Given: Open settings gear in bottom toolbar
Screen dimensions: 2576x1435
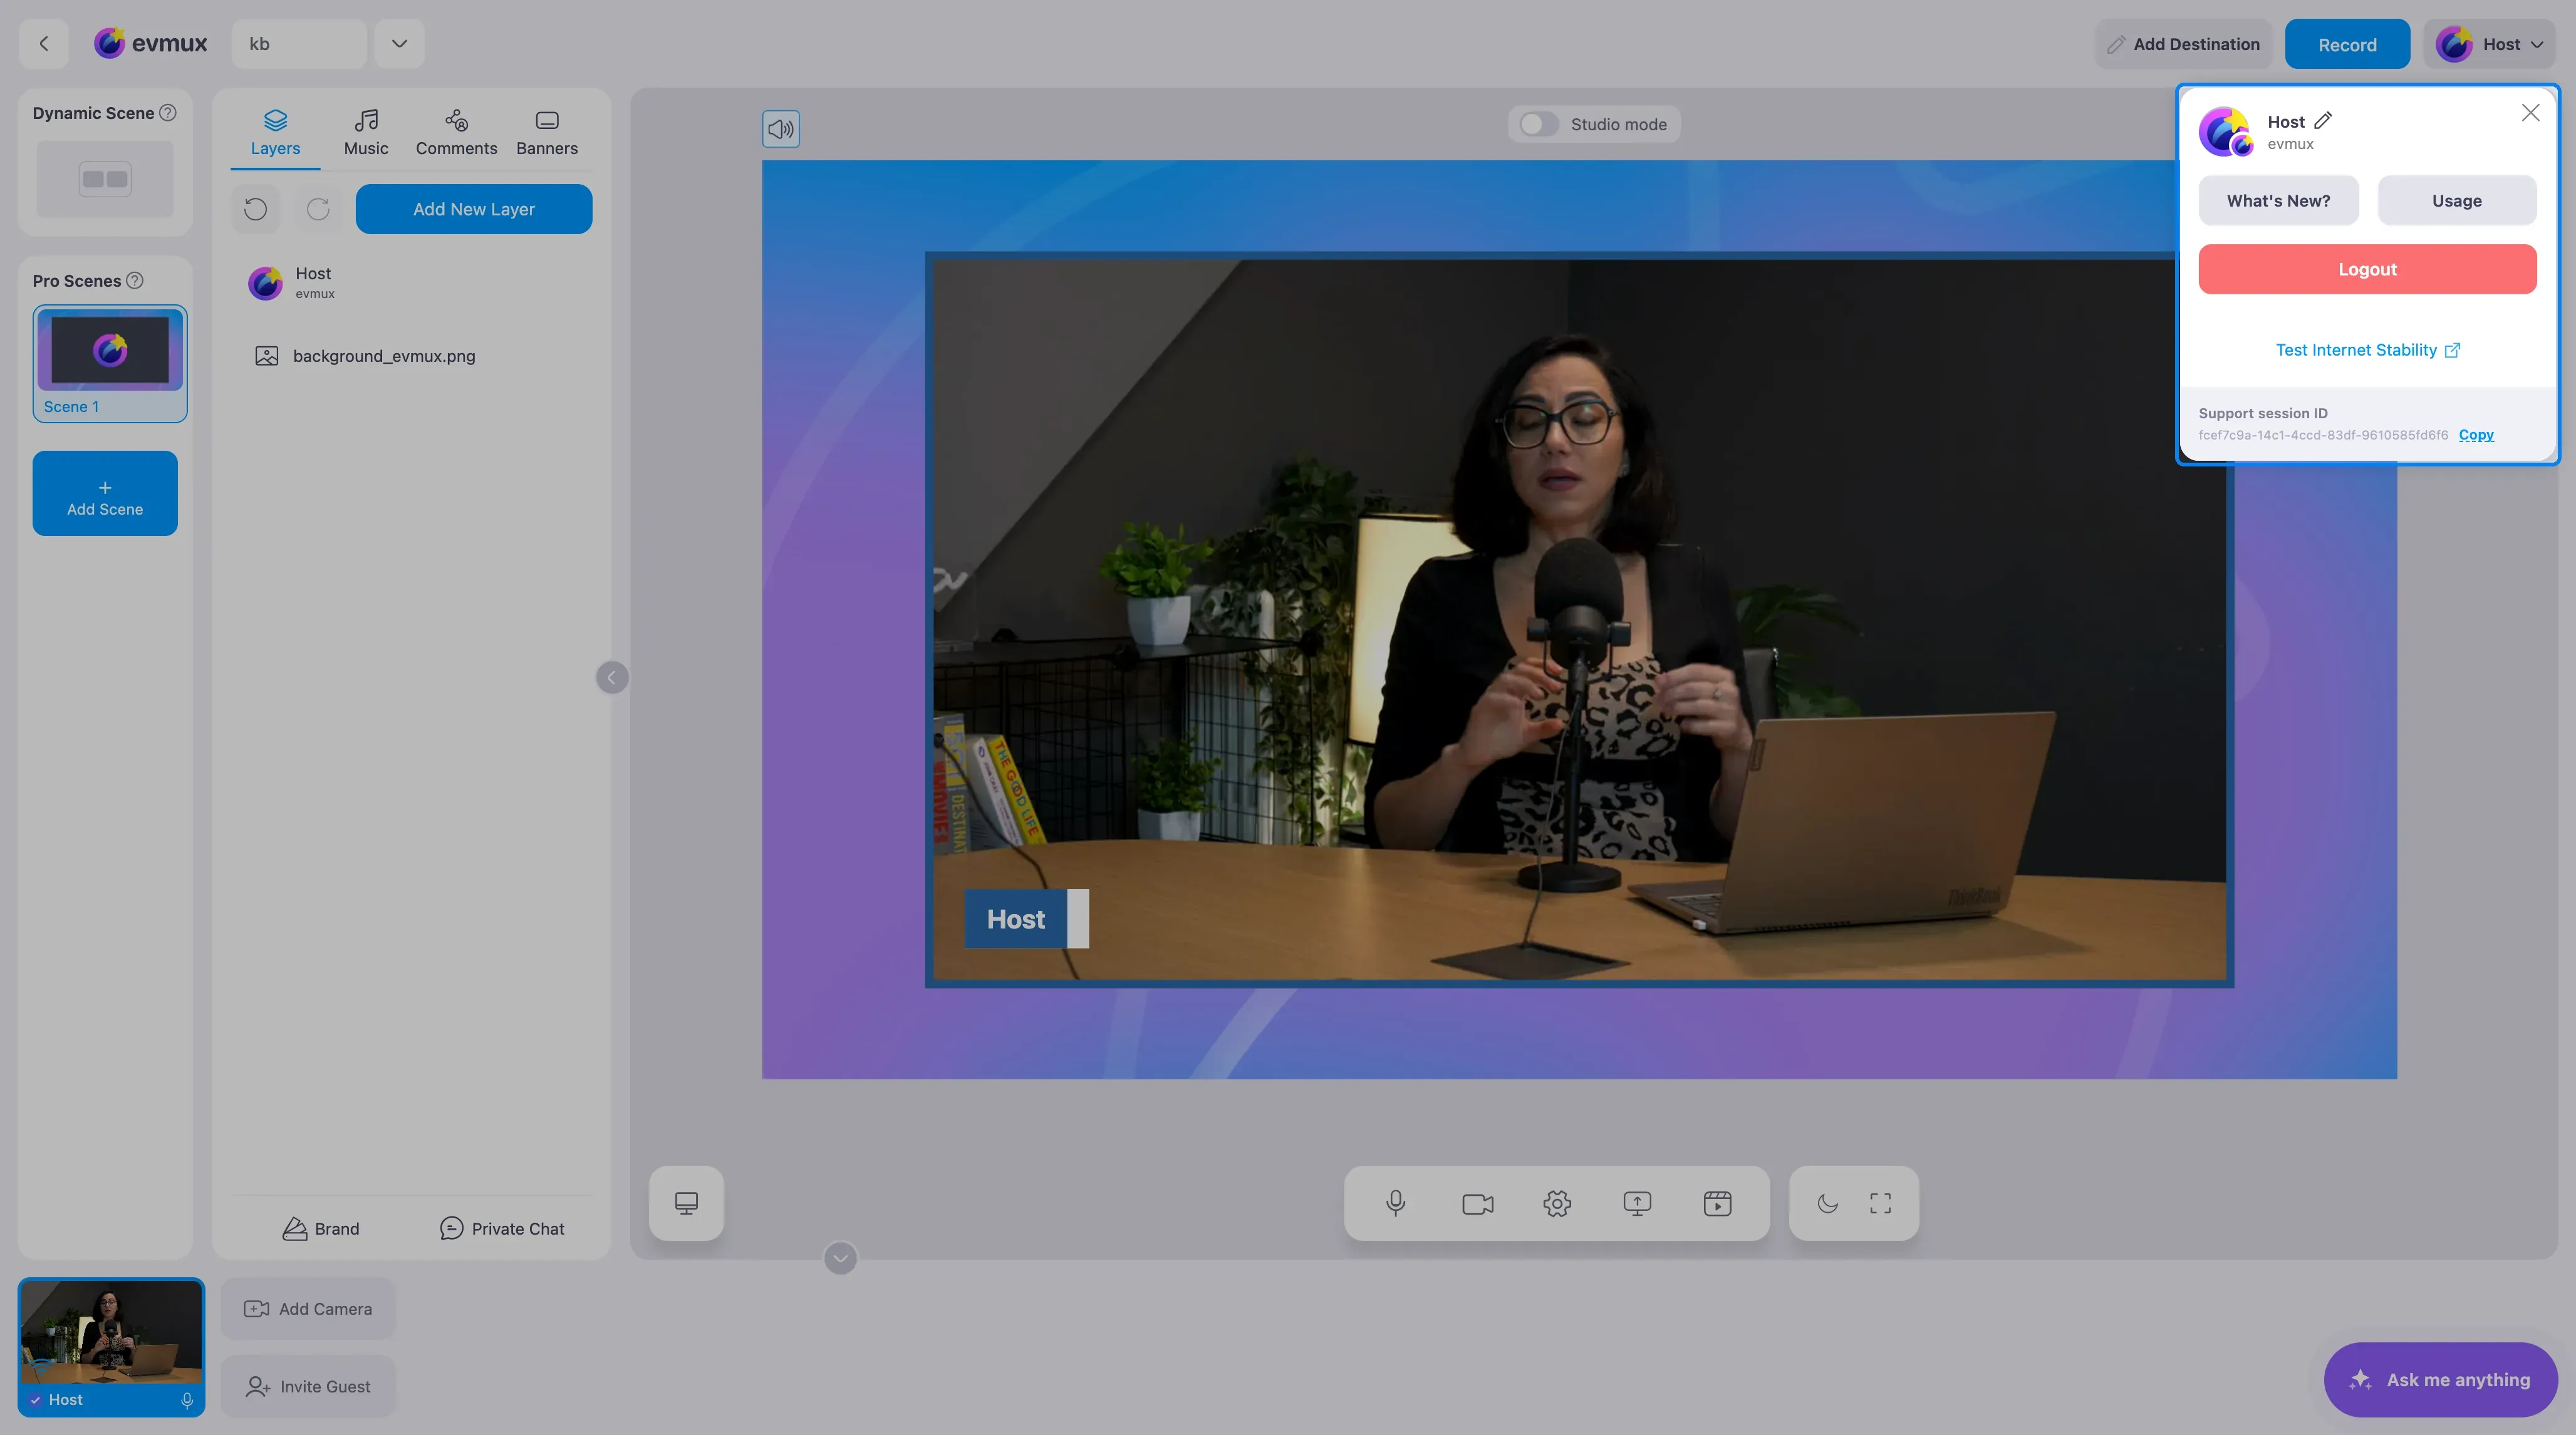Looking at the screenshot, I should tap(1557, 1203).
